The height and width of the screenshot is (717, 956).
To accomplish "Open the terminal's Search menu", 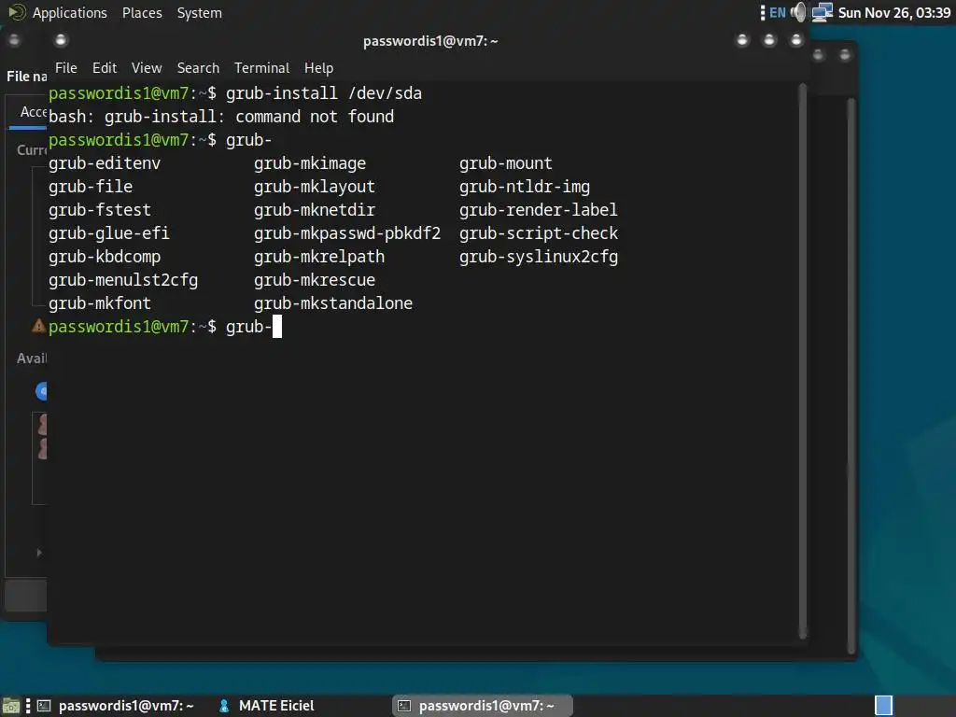I will [x=198, y=67].
